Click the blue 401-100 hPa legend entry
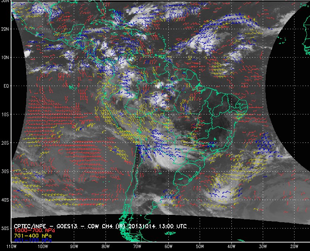Image resolution: width=310 pixels, height=251 pixels. pyautogui.click(x=33, y=240)
